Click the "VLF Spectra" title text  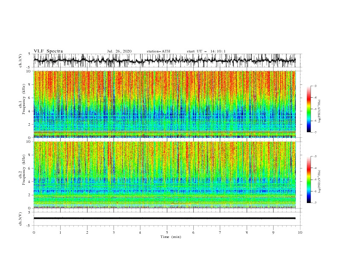[x=48, y=51]
